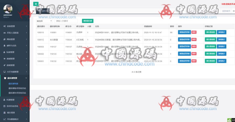Click club name cell 东北联盟
This screenshot has height=122, width=235.
[54, 40]
